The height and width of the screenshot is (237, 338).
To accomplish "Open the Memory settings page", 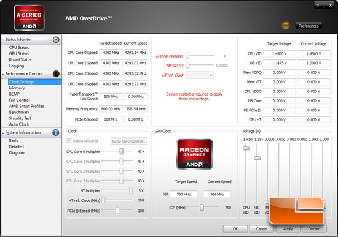I will pos(17,88).
